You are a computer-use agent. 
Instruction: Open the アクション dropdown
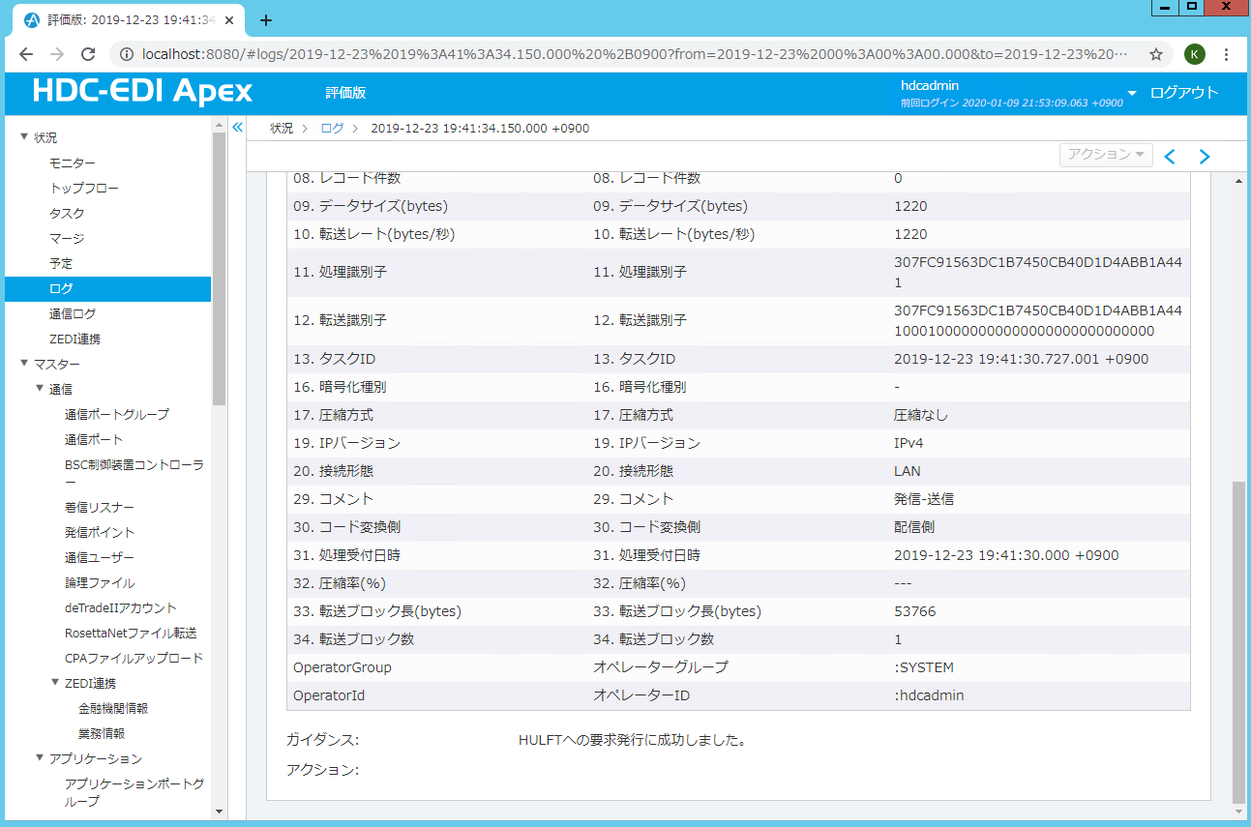point(1106,155)
